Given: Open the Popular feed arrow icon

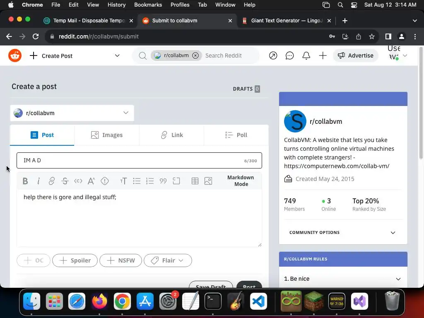Looking at the screenshot, I should pyautogui.click(x=273, y=56).
